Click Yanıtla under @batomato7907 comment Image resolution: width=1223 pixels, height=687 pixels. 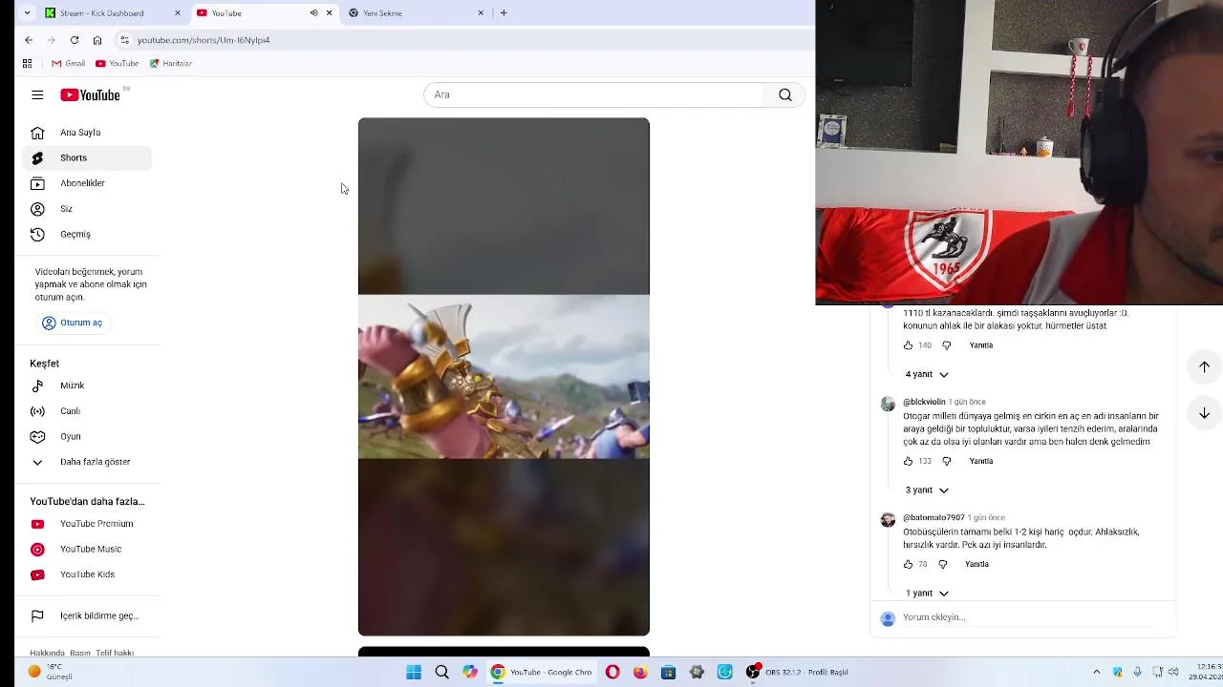coord(976,564)
